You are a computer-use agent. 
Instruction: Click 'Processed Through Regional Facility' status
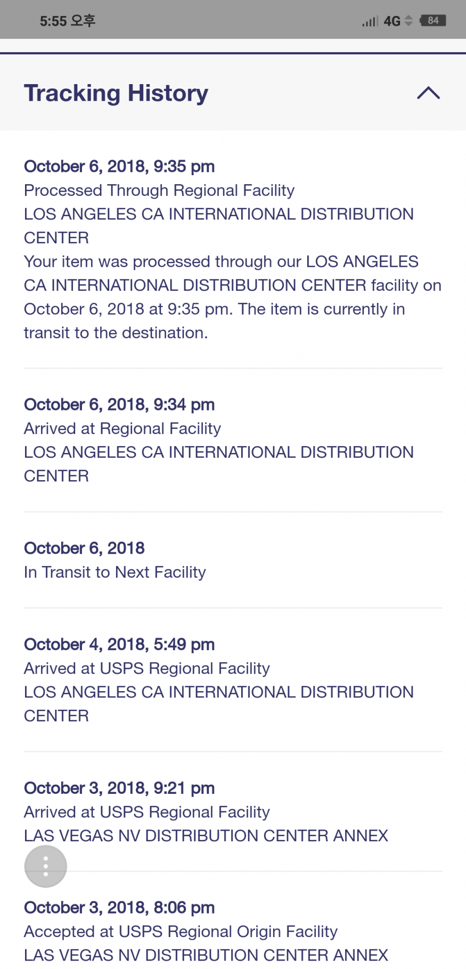pyautogui.click(x=159, y=191)
